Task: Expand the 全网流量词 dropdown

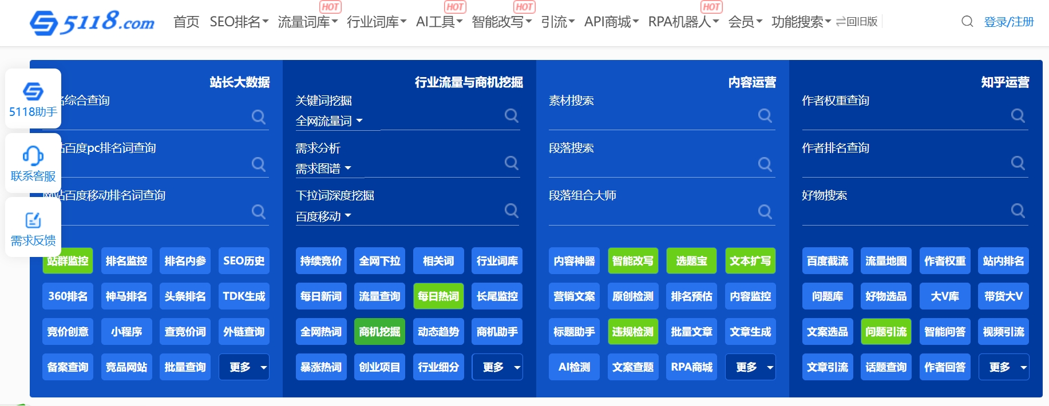Action: (329, 121)
